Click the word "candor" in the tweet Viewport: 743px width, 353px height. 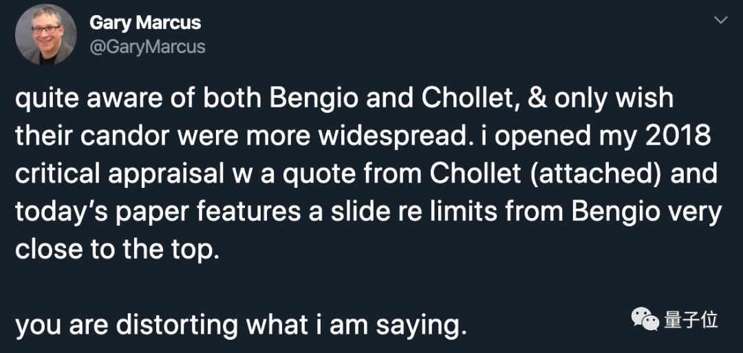click(x=129, y=136)
